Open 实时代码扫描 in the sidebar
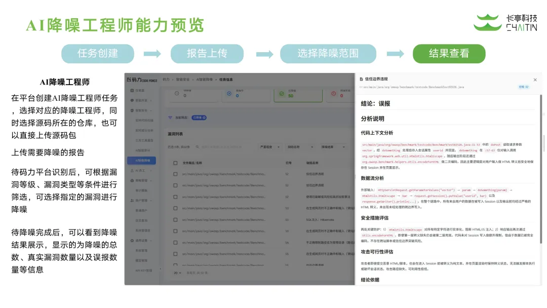 (x=144, y=121)
